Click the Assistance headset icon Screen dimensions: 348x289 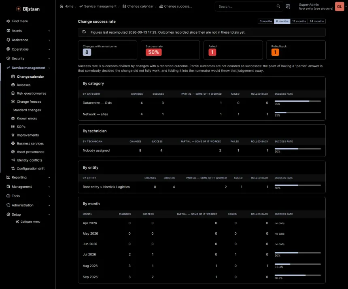pyautogui.click(x=8, y=40)
